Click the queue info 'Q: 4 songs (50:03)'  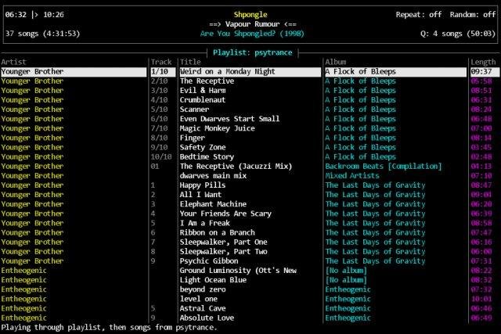[x=458, y=34]
